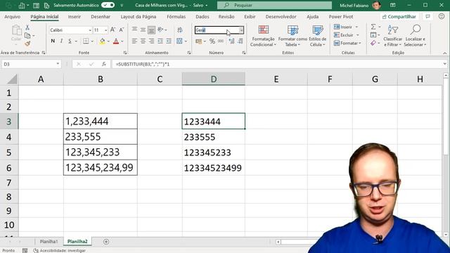Select the Format Painter brush icon

point(27,44)
